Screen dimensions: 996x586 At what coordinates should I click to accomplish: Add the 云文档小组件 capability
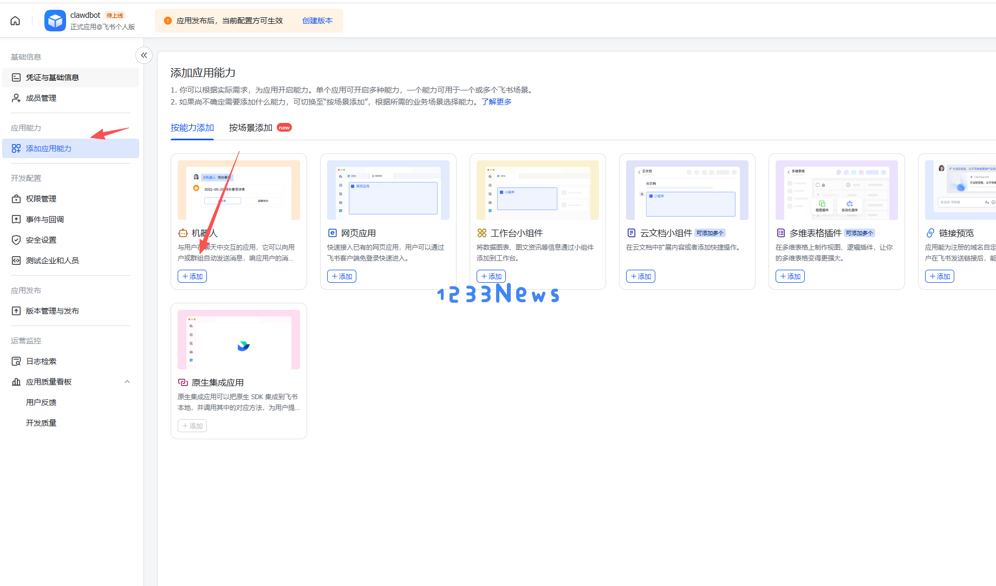[640, 276]
